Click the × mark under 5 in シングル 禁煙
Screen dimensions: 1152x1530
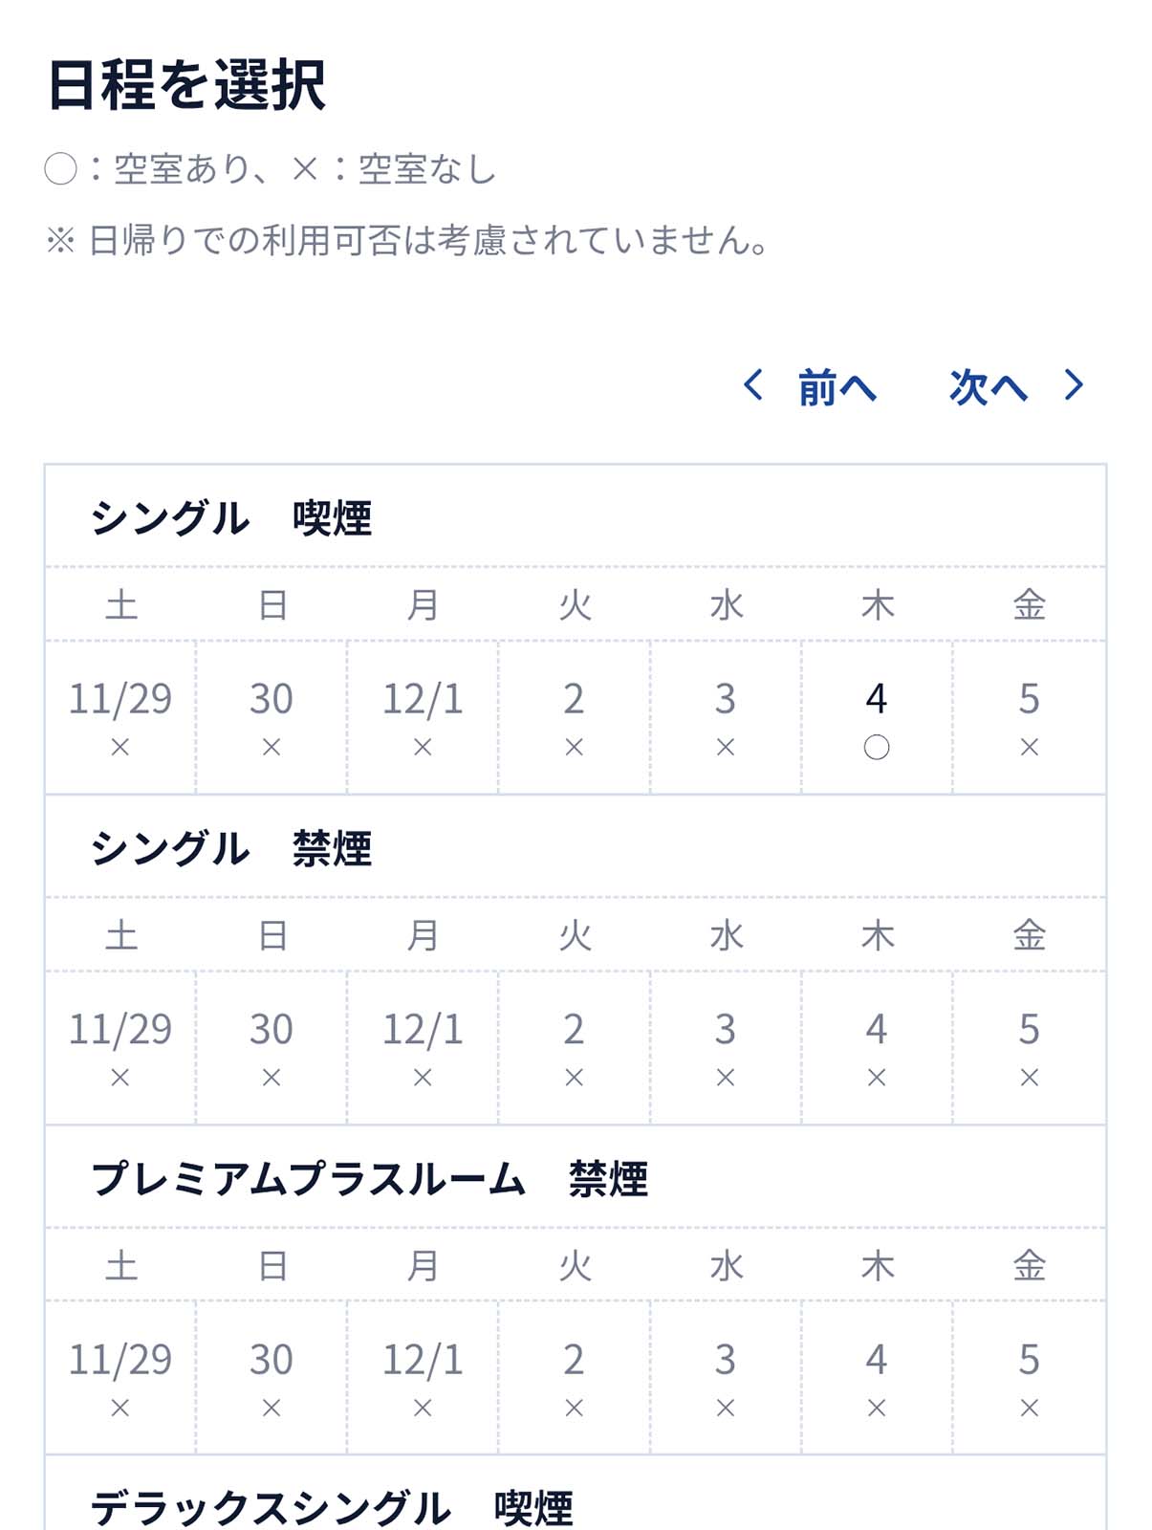click(x=1029, y=1078)
